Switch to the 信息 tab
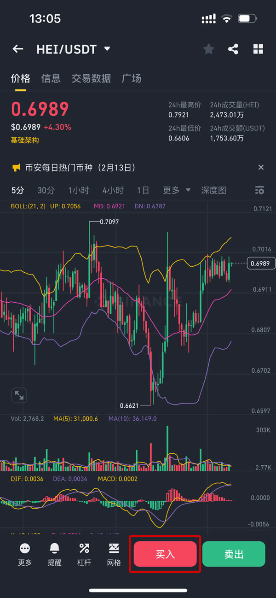Screen dimensions: 276x598 pos(51,78)
